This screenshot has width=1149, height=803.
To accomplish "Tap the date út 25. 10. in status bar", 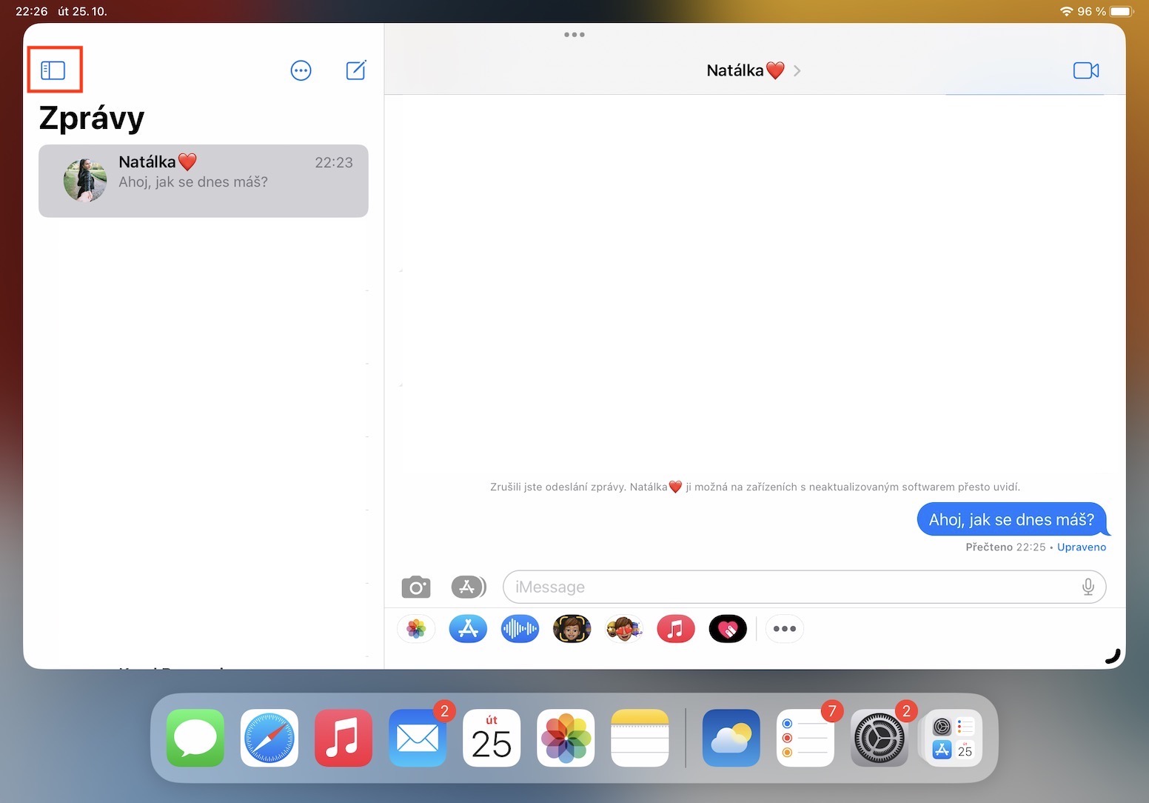I will (x=82, y=11).
